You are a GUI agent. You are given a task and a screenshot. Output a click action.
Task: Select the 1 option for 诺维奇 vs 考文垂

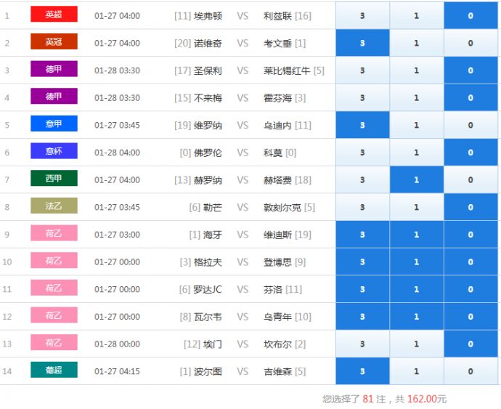pos(416,43)
